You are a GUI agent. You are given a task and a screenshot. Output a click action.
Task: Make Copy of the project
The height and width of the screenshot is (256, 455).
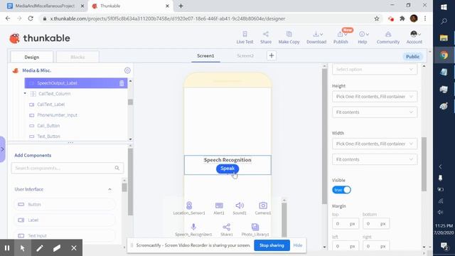(289, 38)
